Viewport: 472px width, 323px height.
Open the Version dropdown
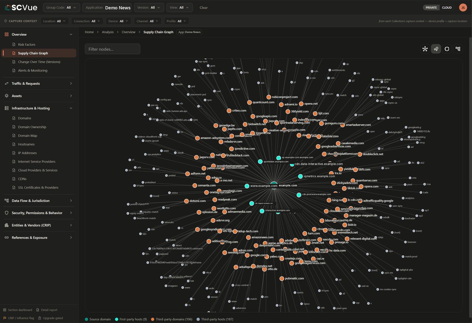149,8
